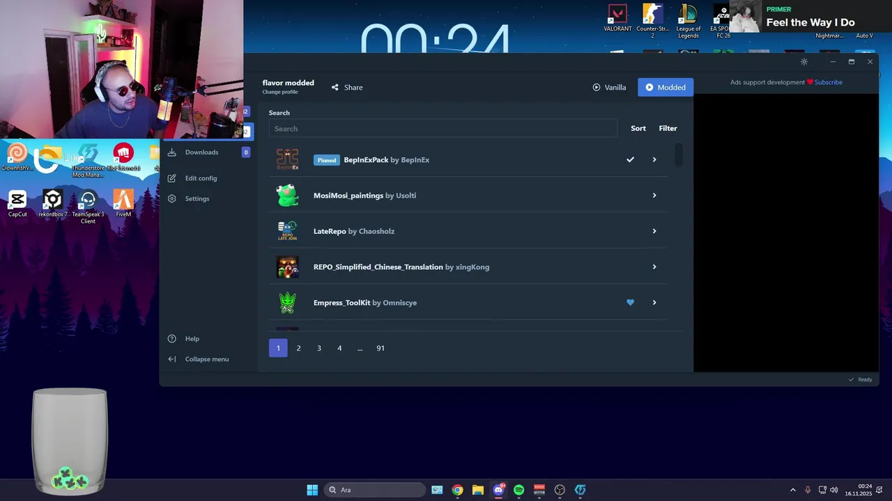Click the Subscribe link

828,82
